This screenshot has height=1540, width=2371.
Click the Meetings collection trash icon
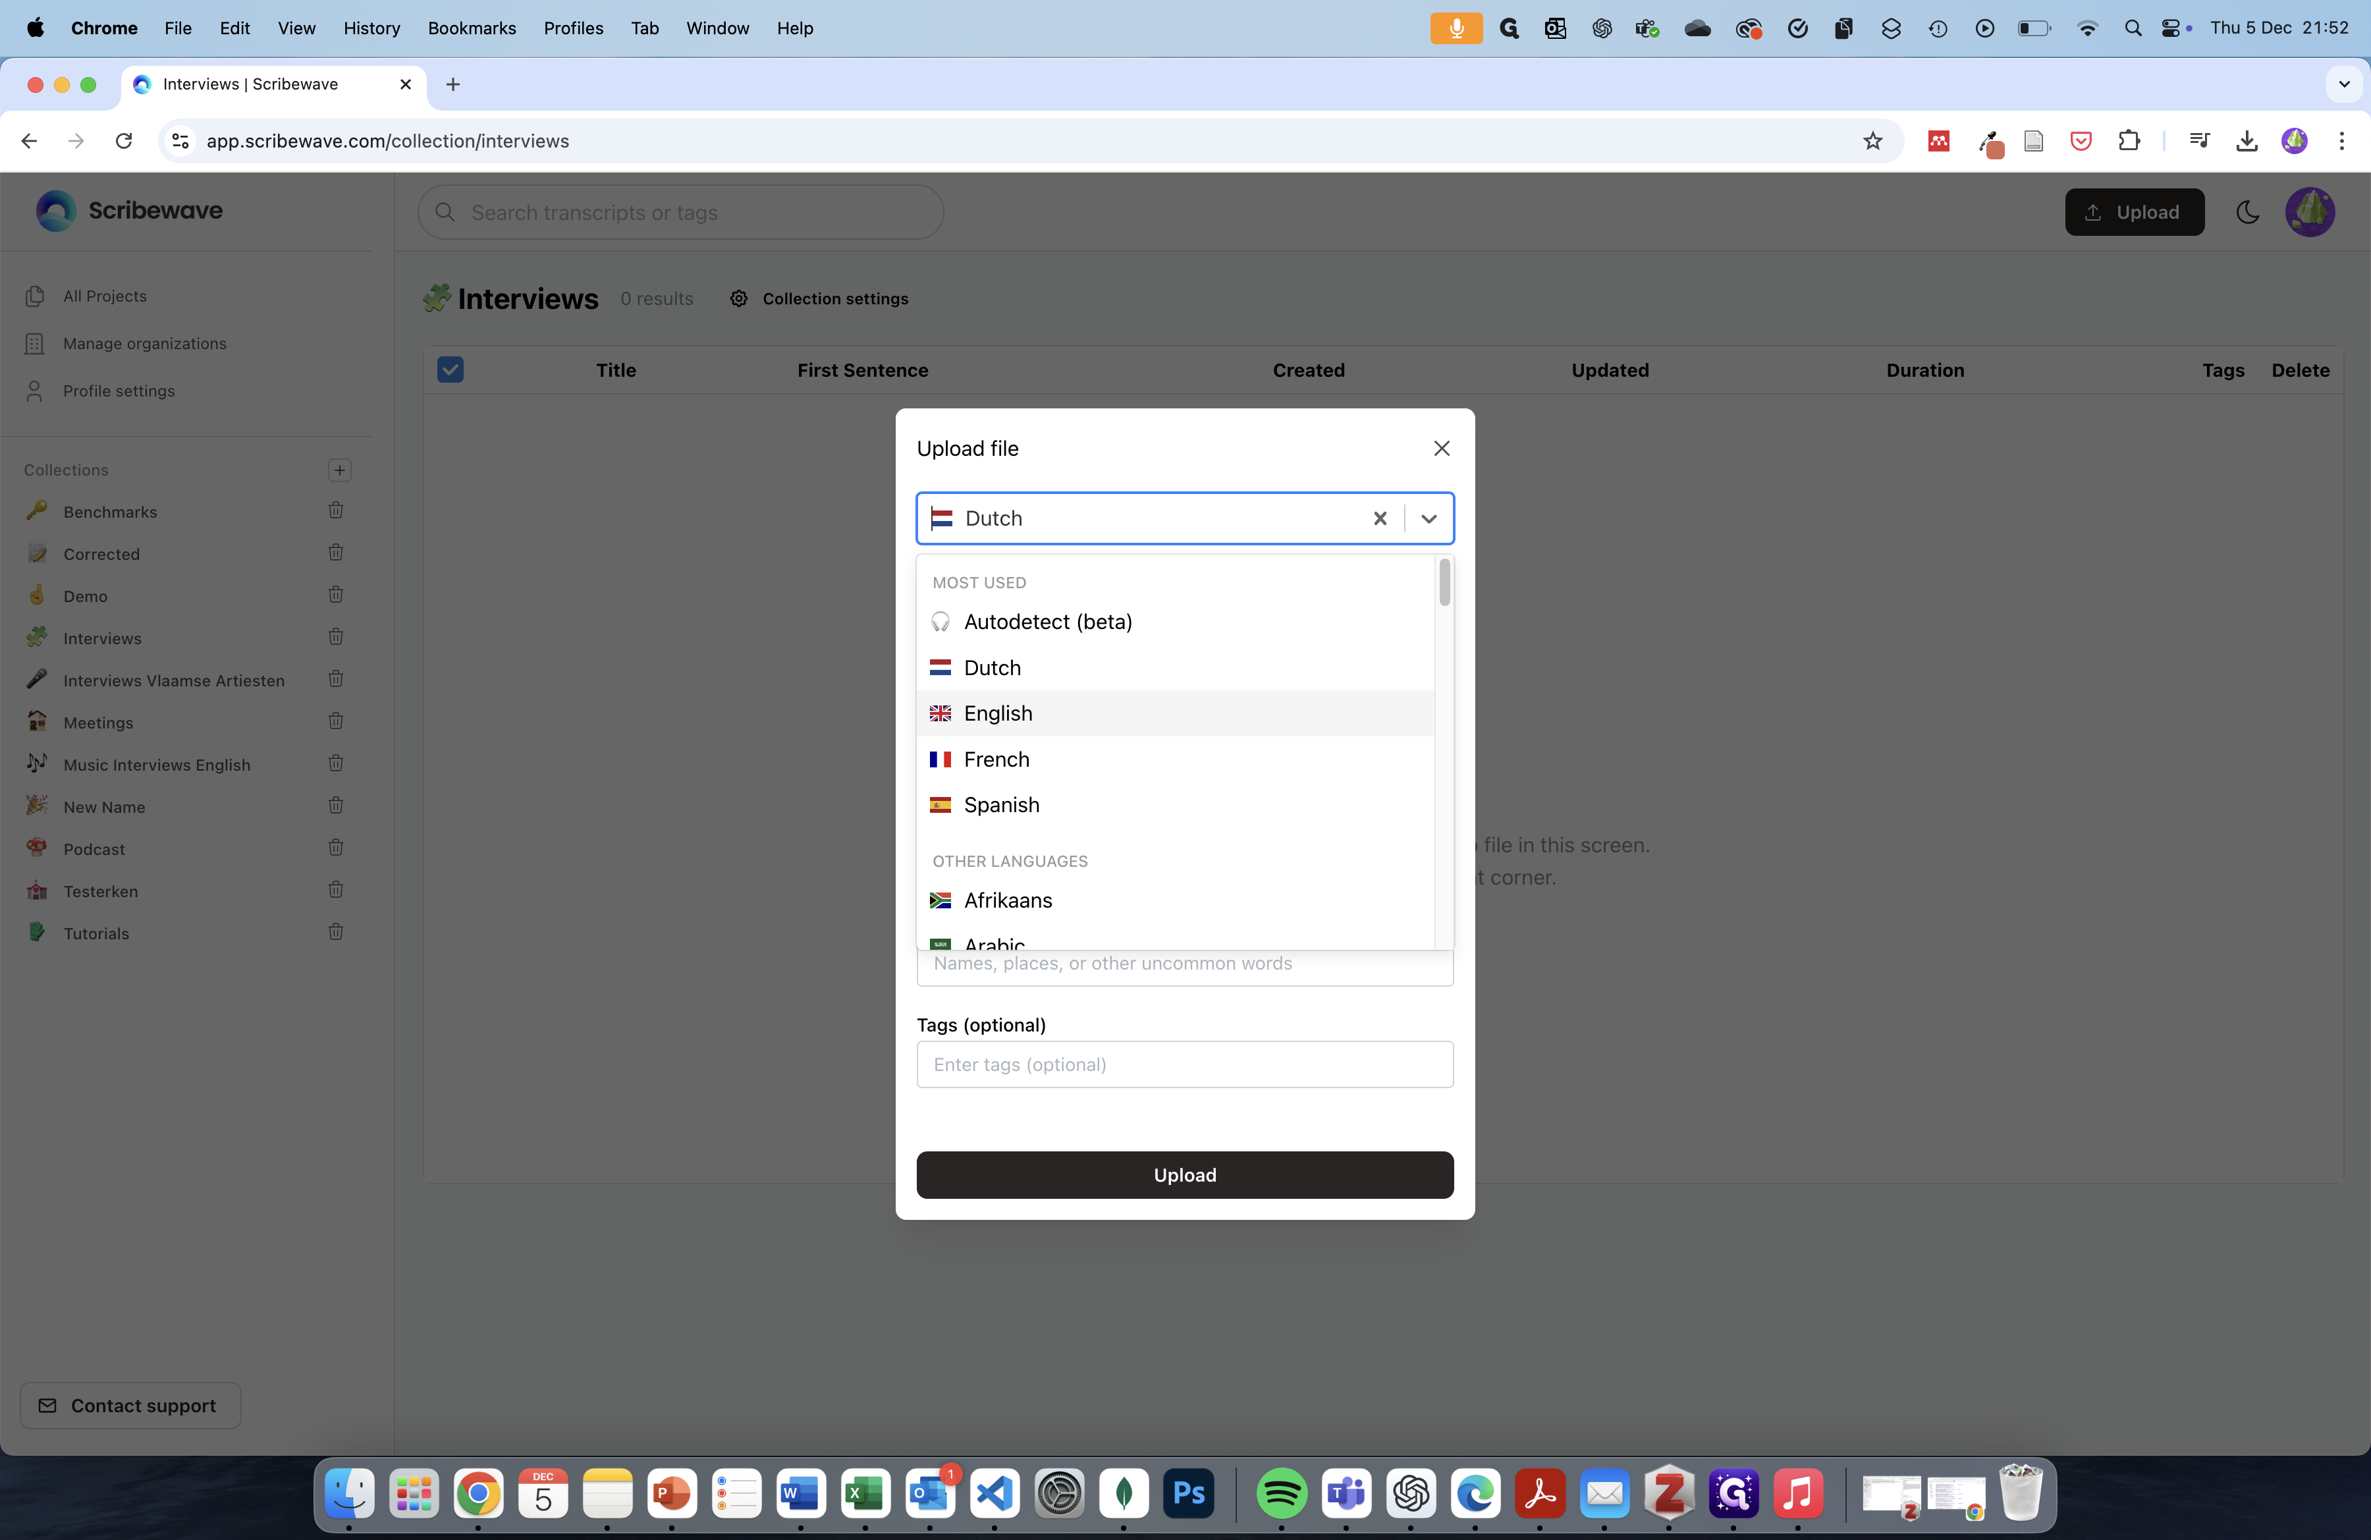(336, 721)
